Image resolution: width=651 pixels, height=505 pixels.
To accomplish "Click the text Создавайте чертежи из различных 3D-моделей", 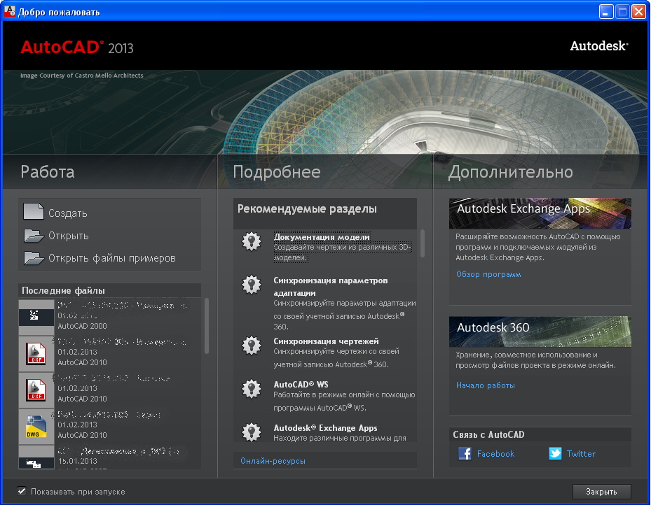I will click(342, 252).
